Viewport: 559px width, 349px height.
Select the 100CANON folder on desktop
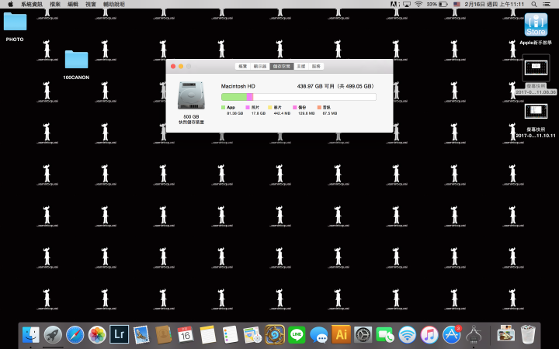(x=76, y=60)
